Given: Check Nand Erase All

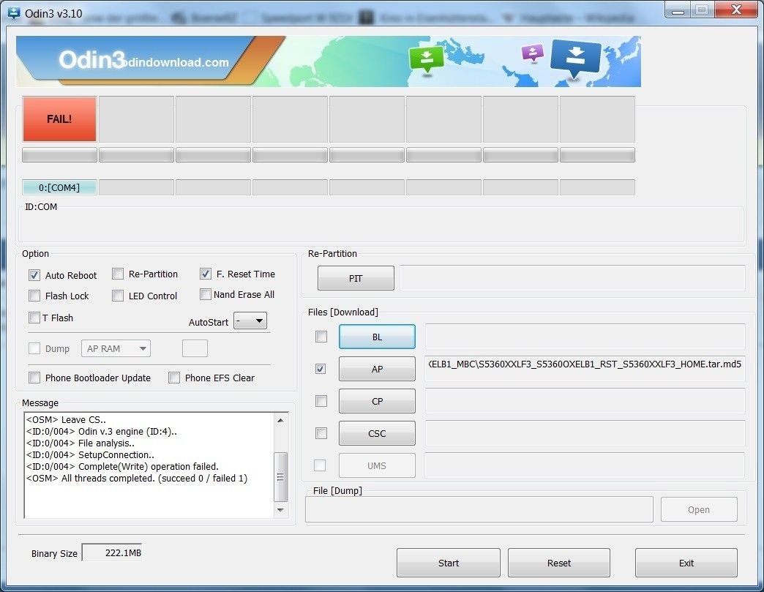Looking at the screenshot, I should [x=205, y=294].
